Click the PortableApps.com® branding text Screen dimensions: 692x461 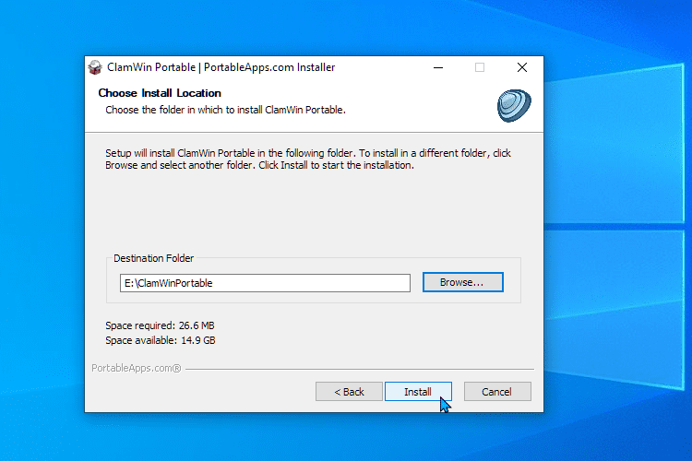point(137,369)
